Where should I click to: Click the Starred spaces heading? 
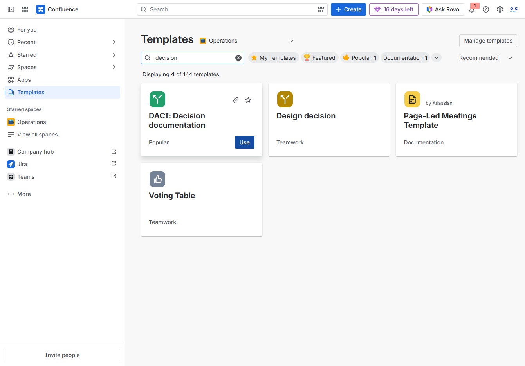(24, 109)
